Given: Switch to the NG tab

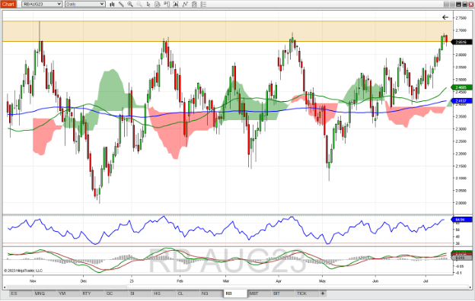Looking at the screenshot, I should pos(212,293).
